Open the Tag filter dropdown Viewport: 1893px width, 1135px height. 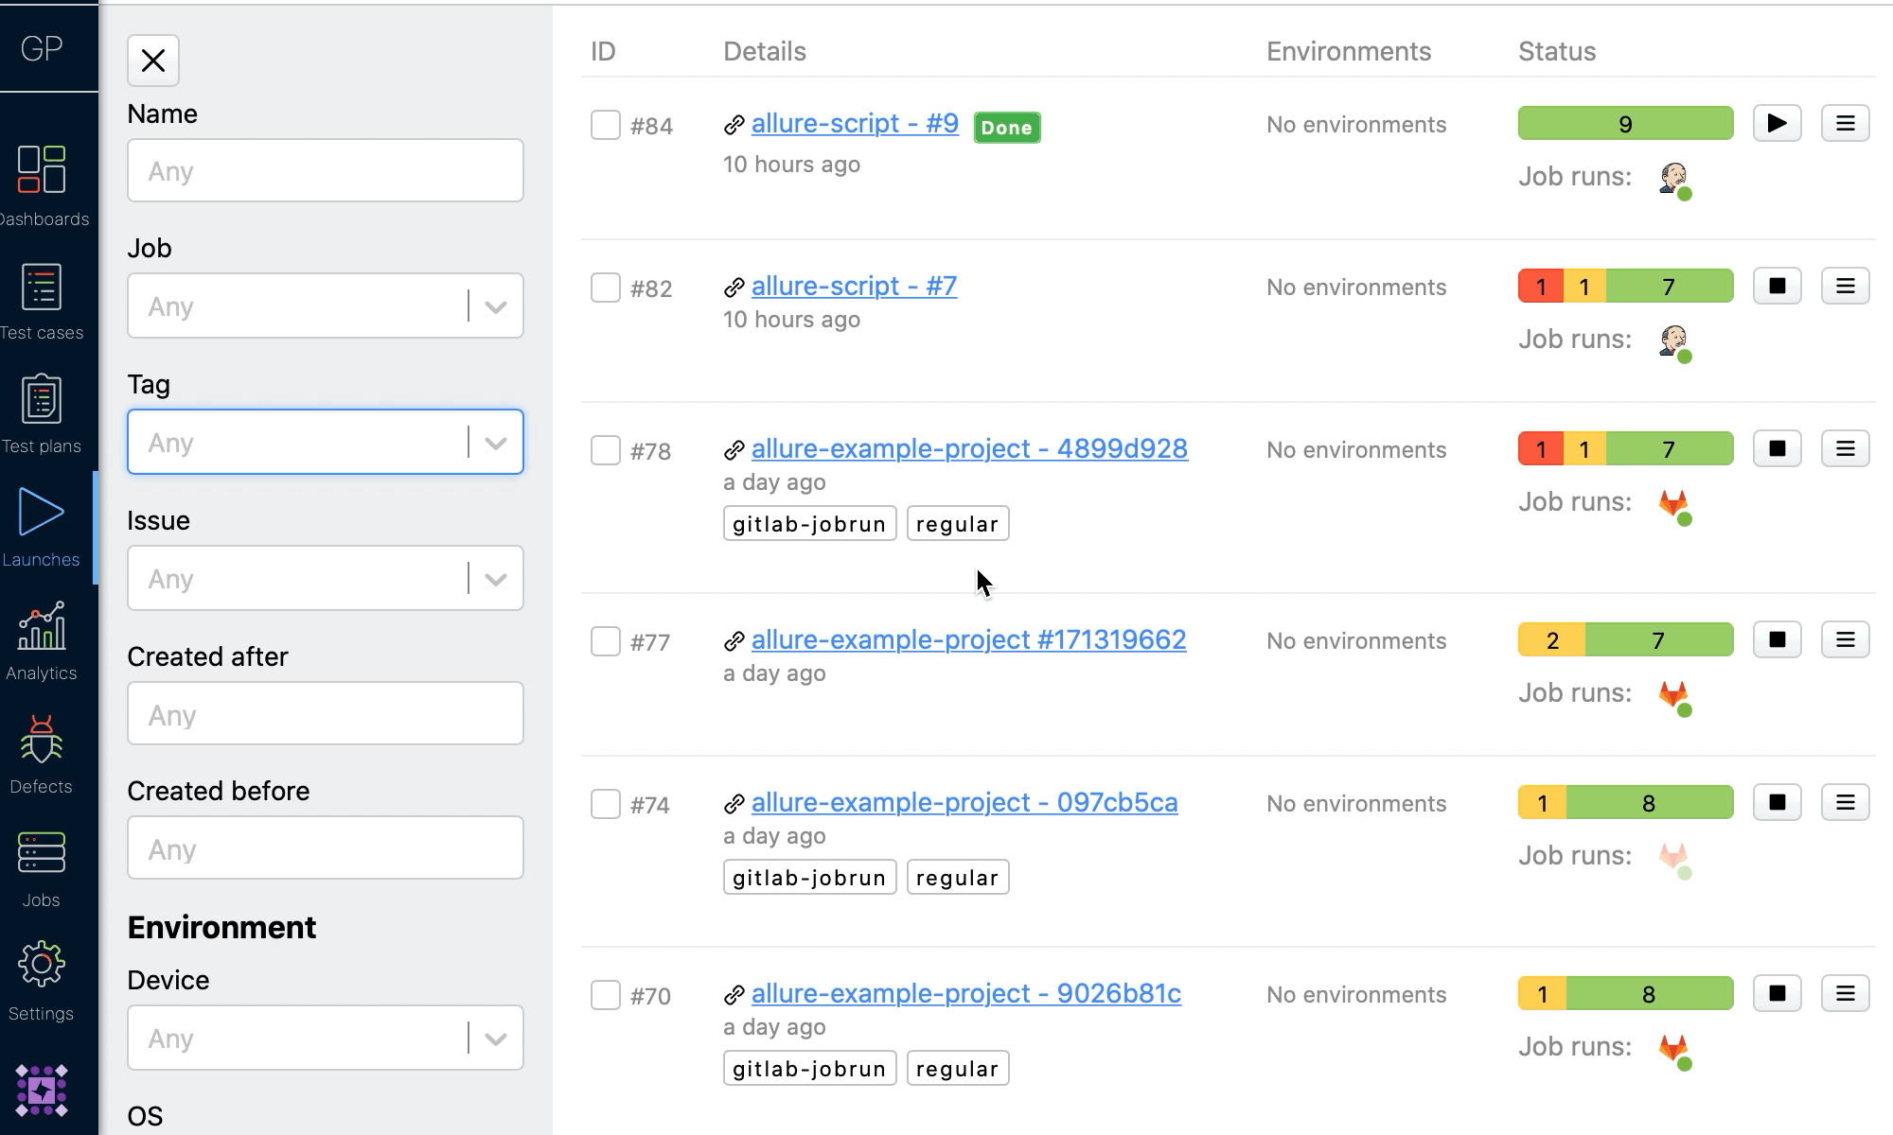[x=495, y=443]
